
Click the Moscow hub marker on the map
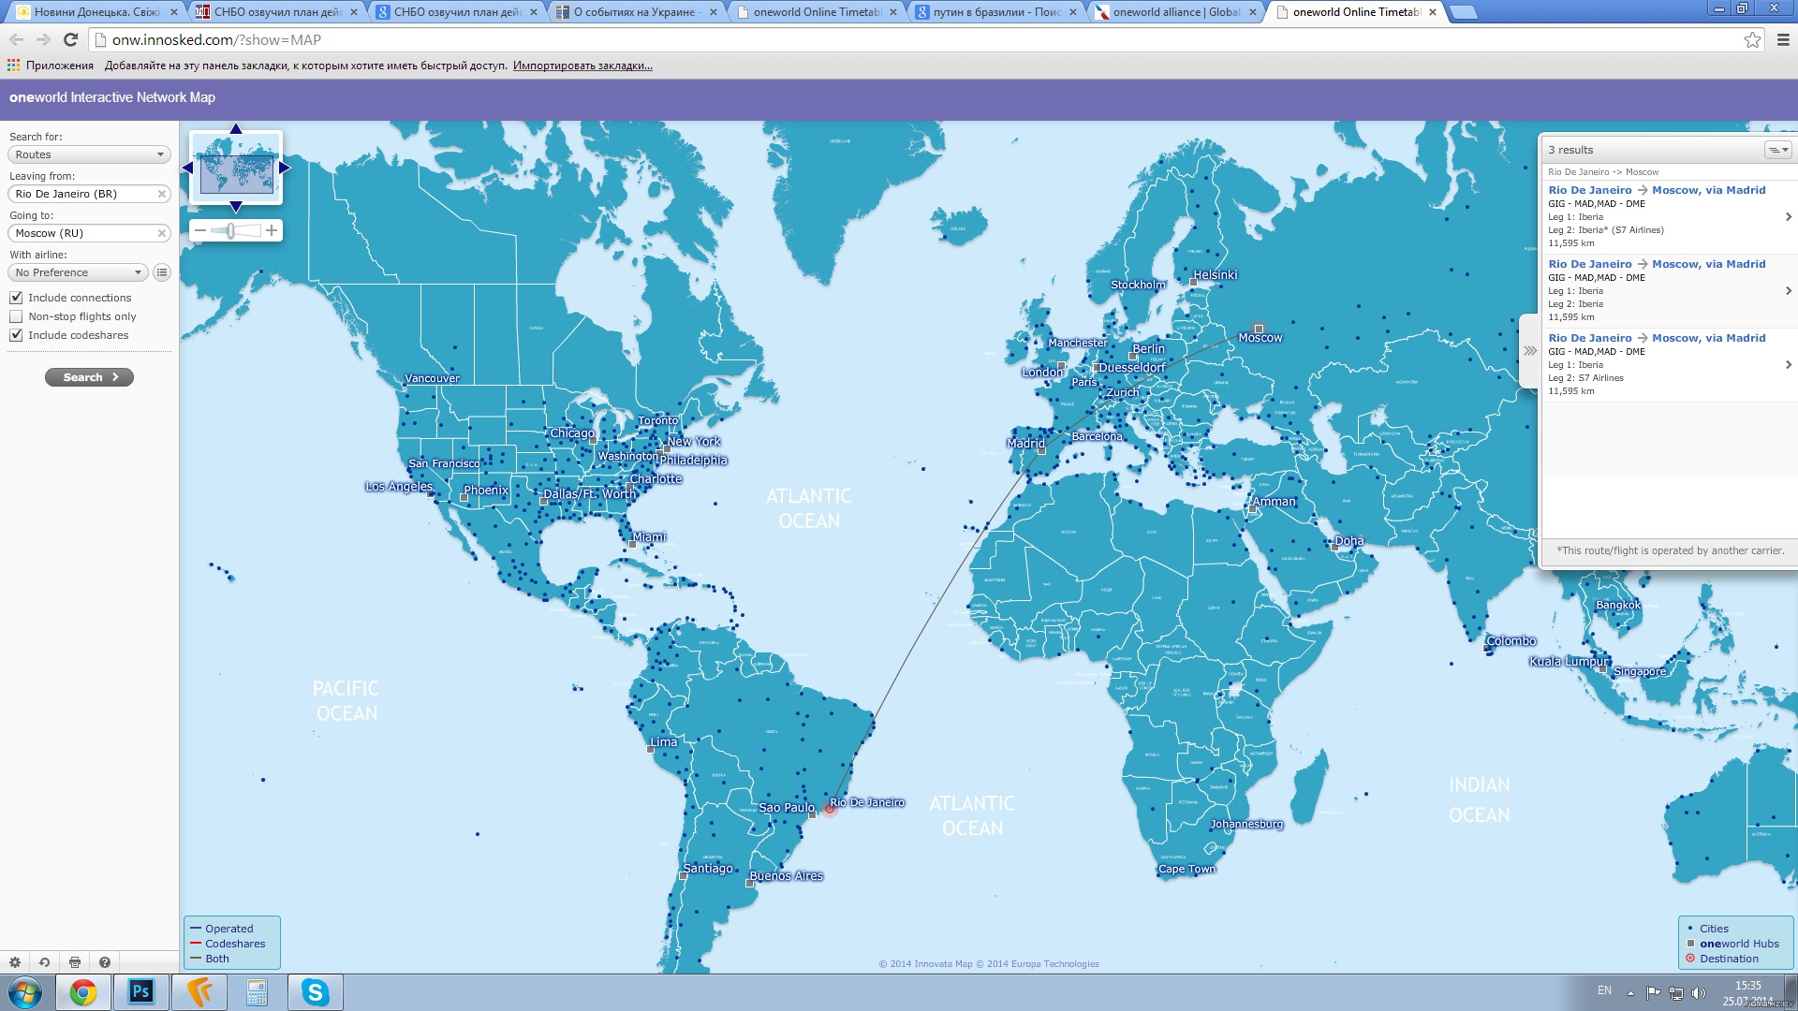pyautogui.click(x=1259, y=329)
